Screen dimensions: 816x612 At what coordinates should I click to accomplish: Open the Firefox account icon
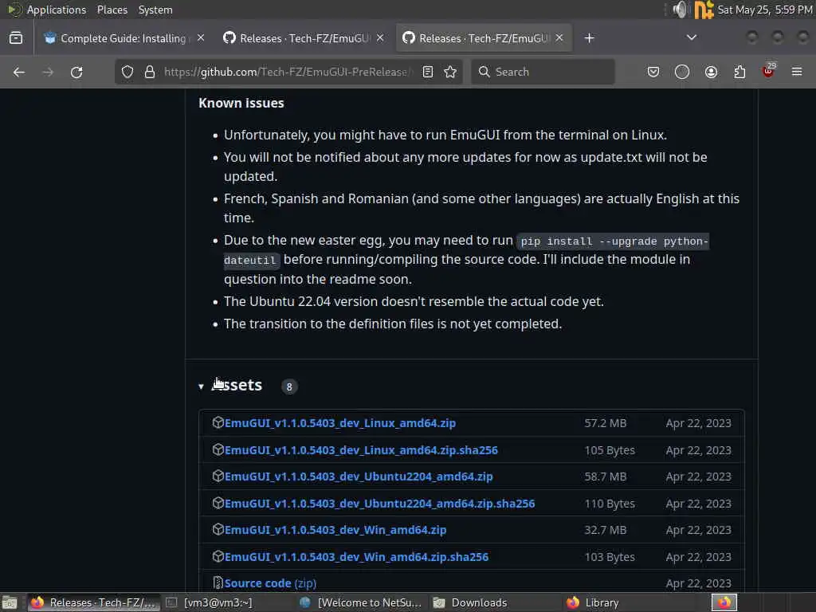coord(711,72)
